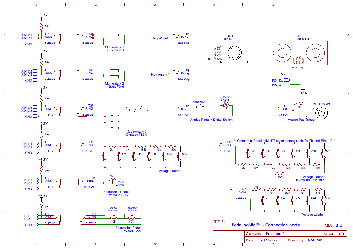Select the +5V power label

282,74
